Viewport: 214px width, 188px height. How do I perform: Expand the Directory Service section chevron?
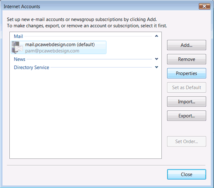pyautogui.click(x=157, y=67)
